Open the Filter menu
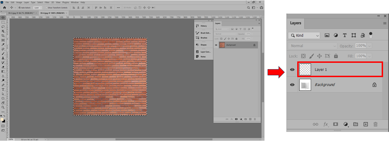389x141 pixels. click(x=47, y=2)
